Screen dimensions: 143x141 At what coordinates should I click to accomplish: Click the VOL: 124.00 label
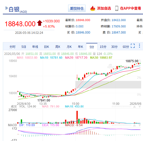[28, 106]
